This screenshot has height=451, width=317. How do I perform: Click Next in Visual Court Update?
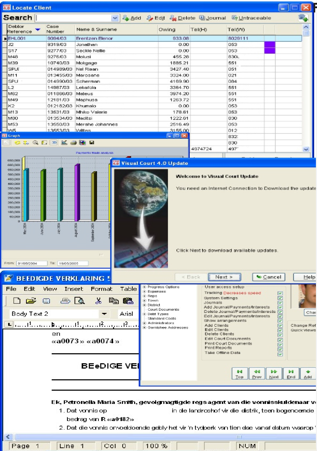point(224,277)
